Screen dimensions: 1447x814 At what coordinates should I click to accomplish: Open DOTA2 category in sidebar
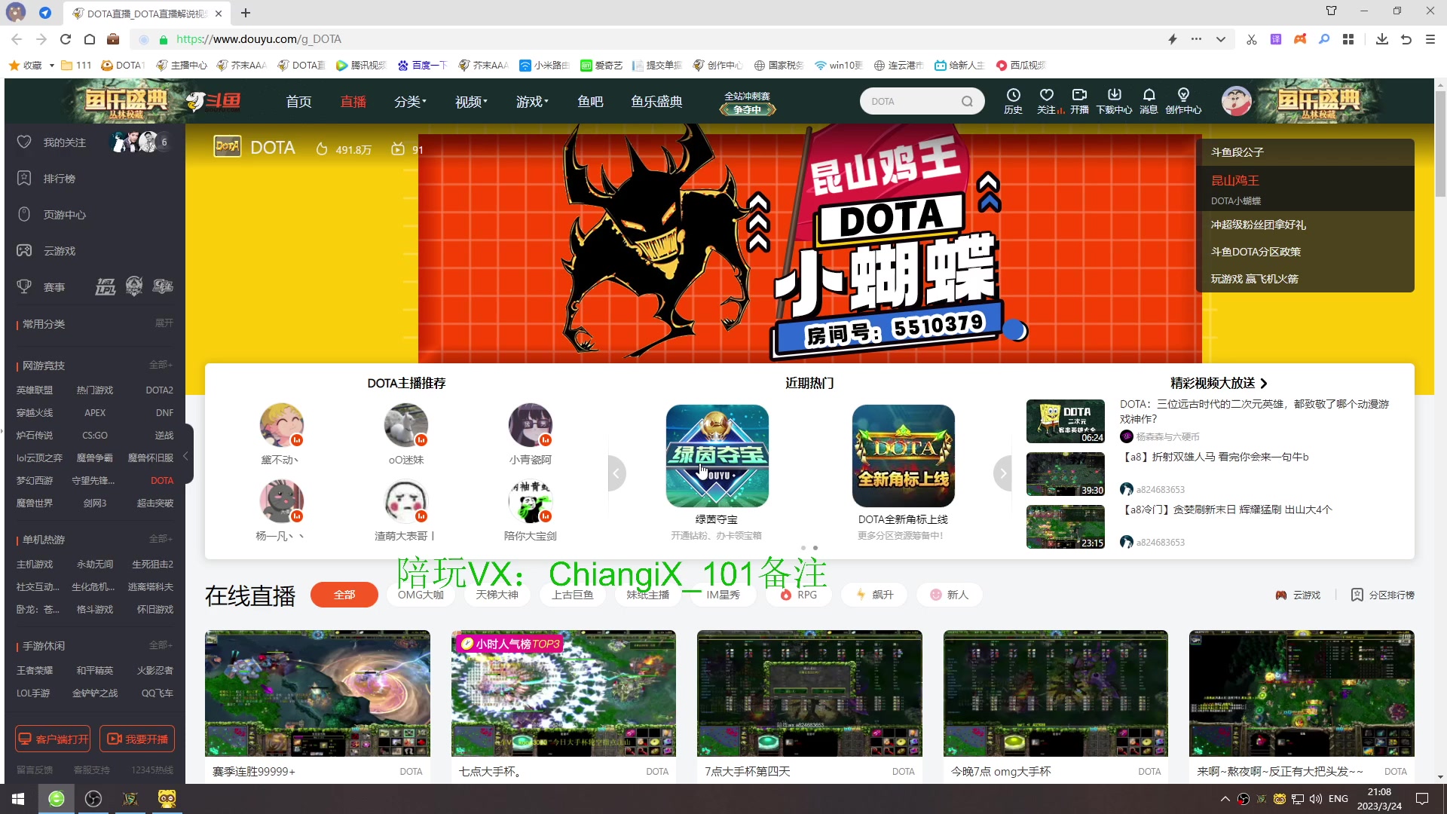tap(159, 390)
